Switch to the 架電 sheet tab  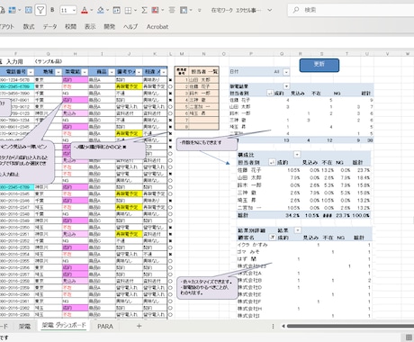coord(24,326)
